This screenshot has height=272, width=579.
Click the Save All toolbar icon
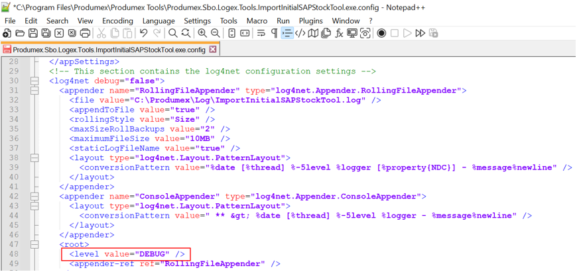pyautogui.click(x=46, y=34)
